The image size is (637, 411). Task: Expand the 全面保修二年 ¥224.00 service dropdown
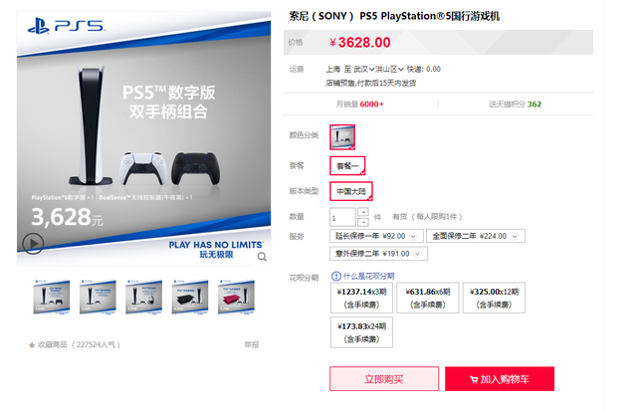476,236
